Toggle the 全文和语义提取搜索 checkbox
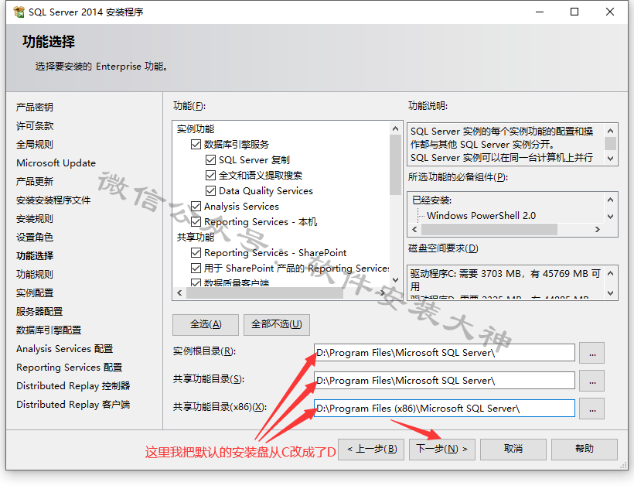The width and height of the screenshot is (634, 496). click(x=210, y=175)
